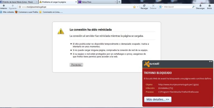Go back with the Anterior arrow
The height and width of the screenshot is (108, 214).
[4, 7]
